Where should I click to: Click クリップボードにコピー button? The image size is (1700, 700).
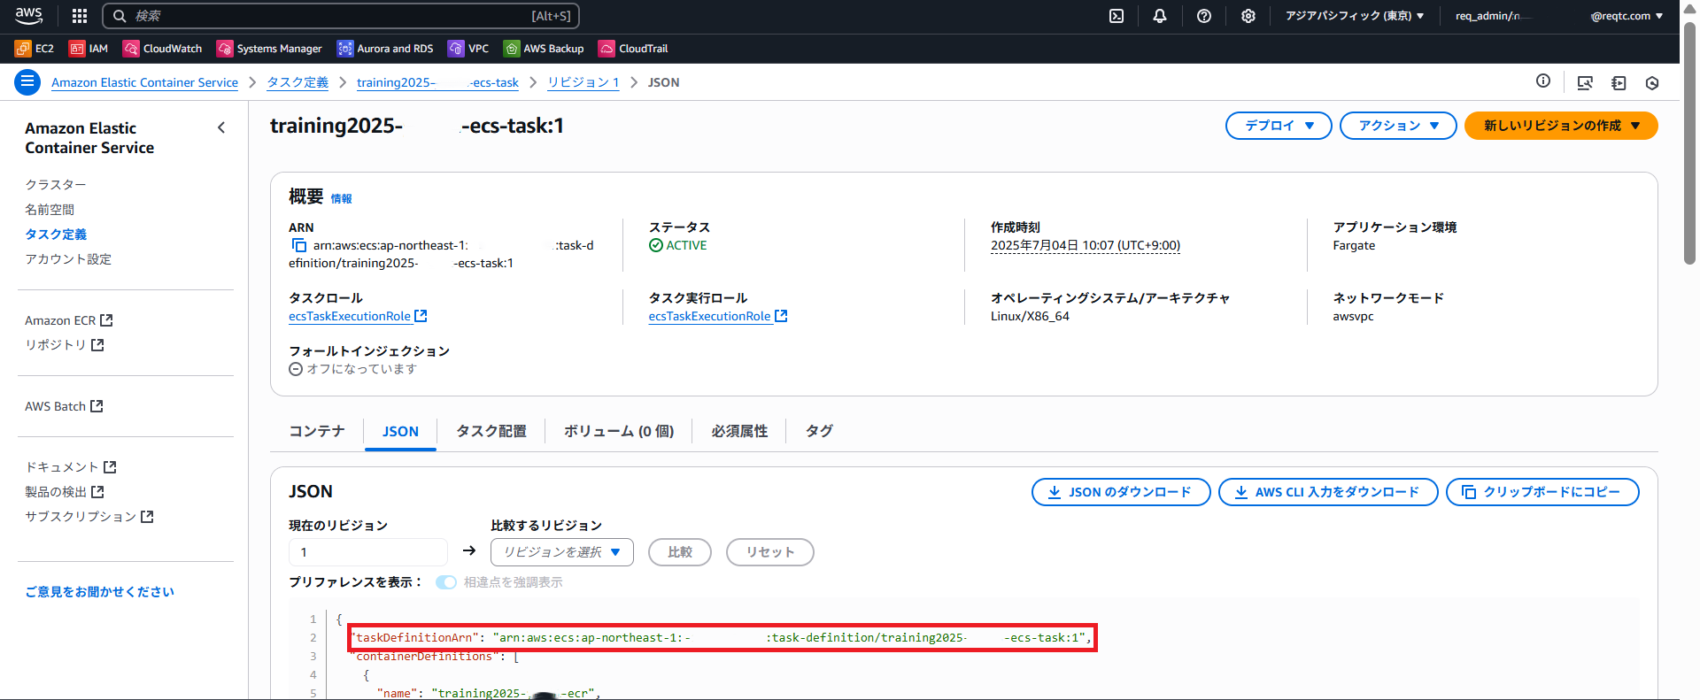point(1542,492)
